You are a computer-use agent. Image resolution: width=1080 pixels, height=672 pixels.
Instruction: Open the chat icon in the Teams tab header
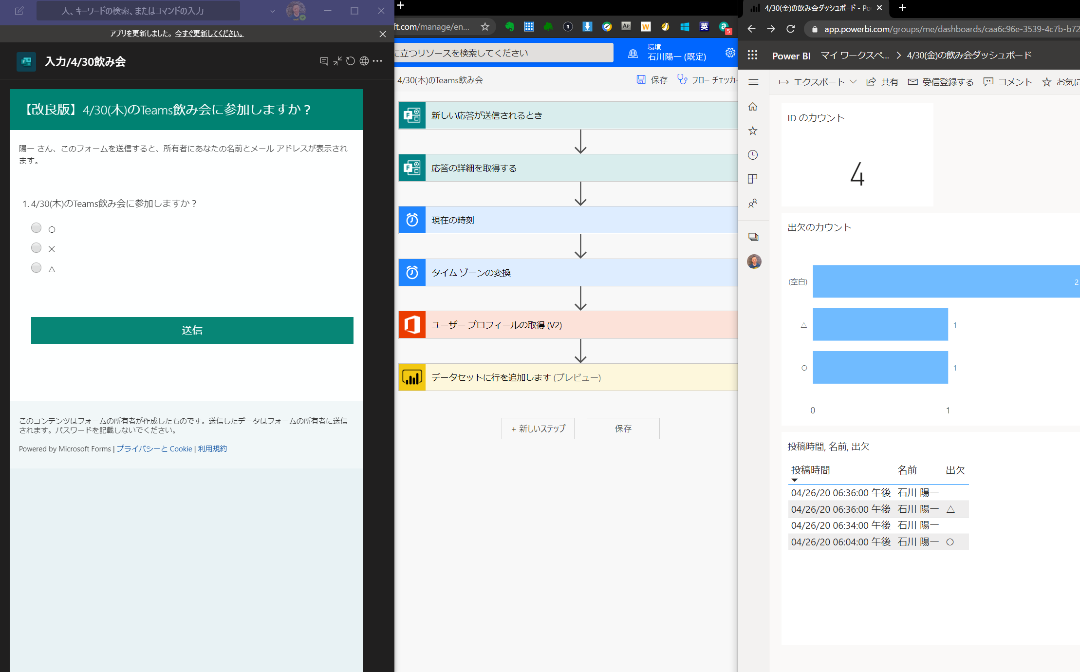point(324,61)
